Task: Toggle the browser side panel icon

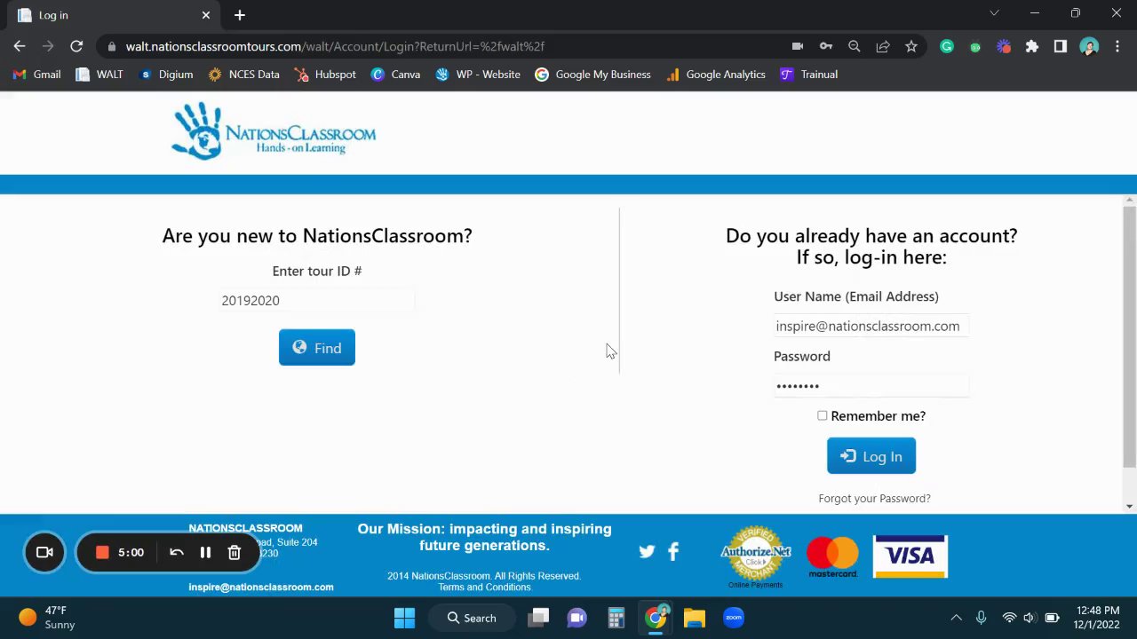Action: click(1061, 46)
